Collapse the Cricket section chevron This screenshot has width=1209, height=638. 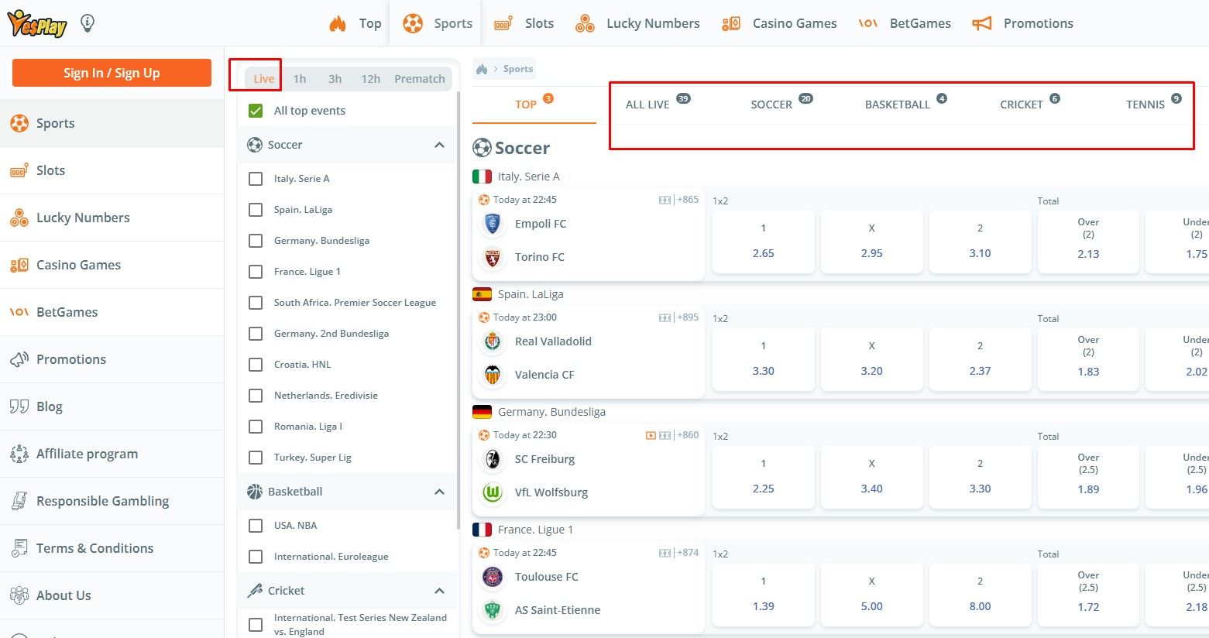pos(439,591)
